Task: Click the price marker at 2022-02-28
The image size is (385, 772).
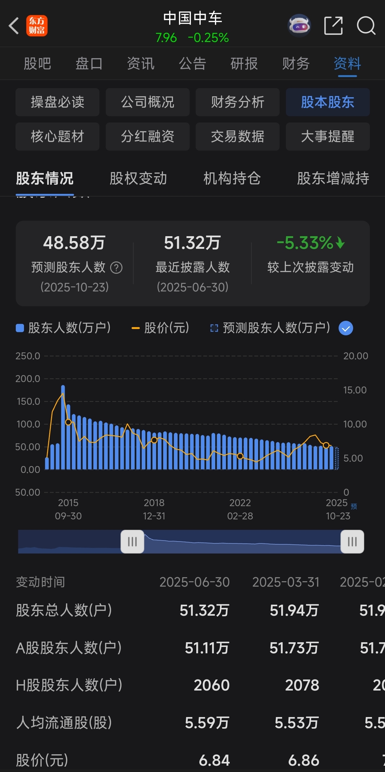Action: pyautogui.click(x=240, y=456)
